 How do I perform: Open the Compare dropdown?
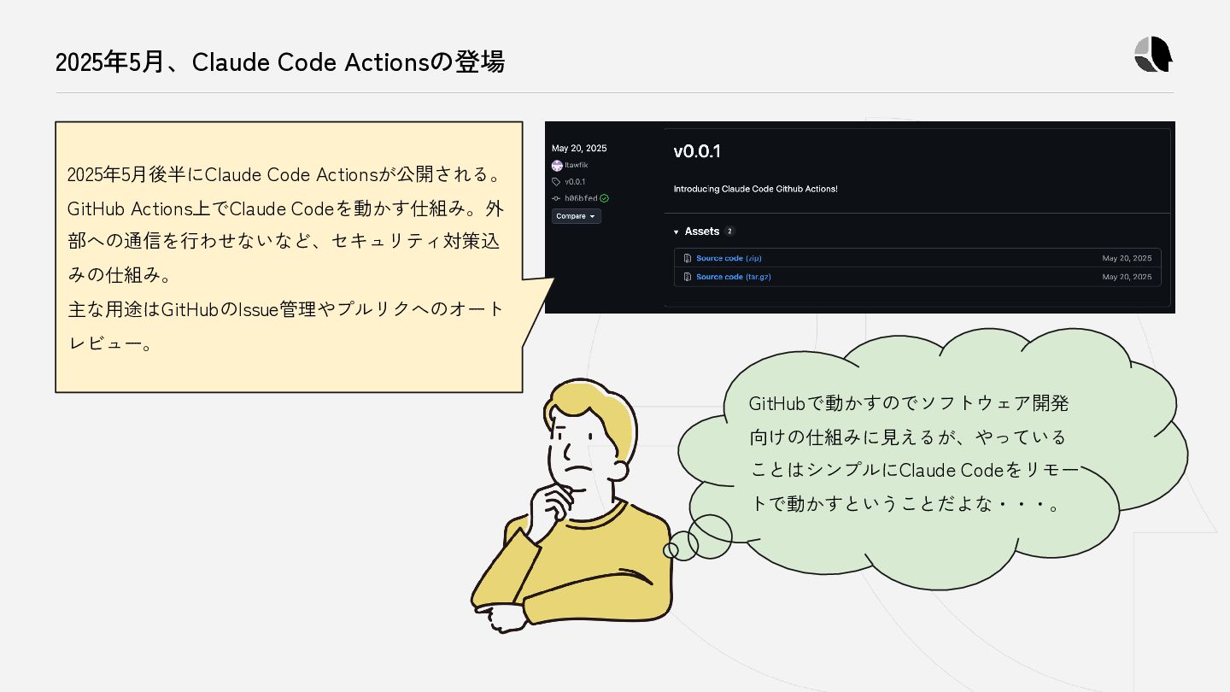click(x=577, y=216)
